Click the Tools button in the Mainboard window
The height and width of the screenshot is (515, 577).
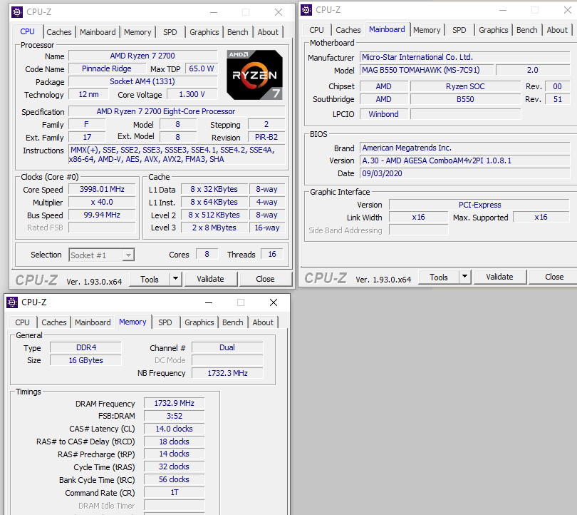click(439, 277)
